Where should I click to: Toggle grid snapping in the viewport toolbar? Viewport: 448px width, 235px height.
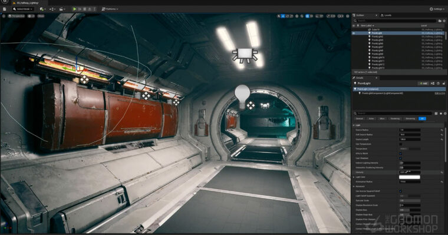(x=307, y=16)
